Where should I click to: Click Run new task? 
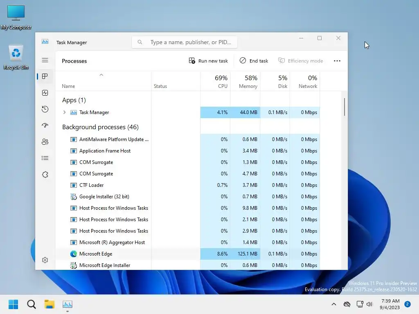coord(208,61)
